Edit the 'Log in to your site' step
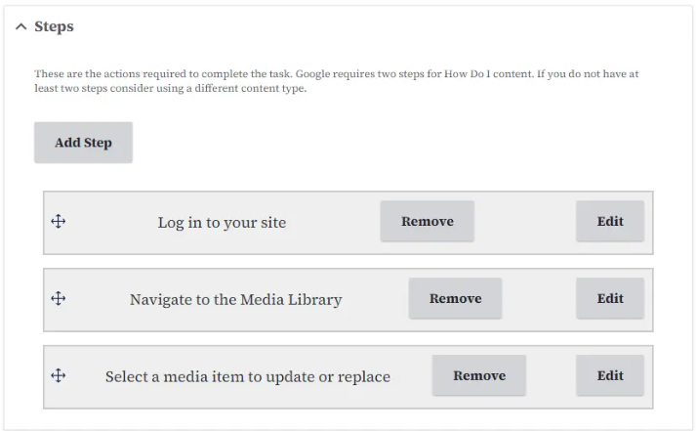 [610, 221]
